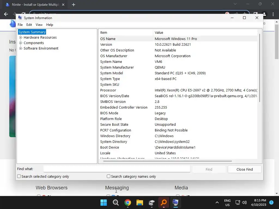279x209 pixels.
Task: Open File Explorer from the taskbar
Action: tap(140, 202)
